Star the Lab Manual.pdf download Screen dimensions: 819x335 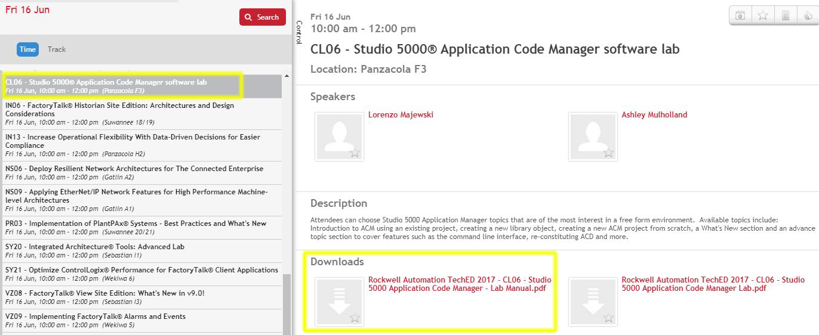click(355, 318)
